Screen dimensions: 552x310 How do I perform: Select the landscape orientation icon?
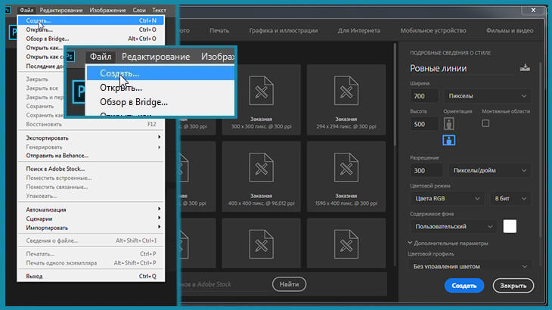[x=448, y=141]
